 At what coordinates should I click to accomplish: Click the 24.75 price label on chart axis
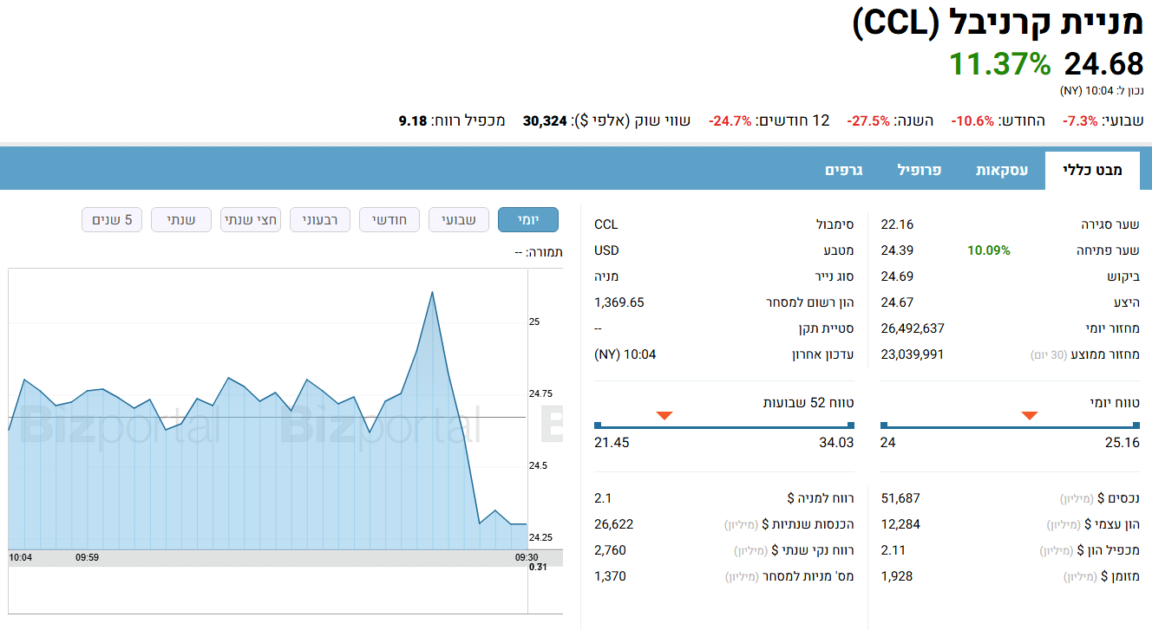coord(540,393)
